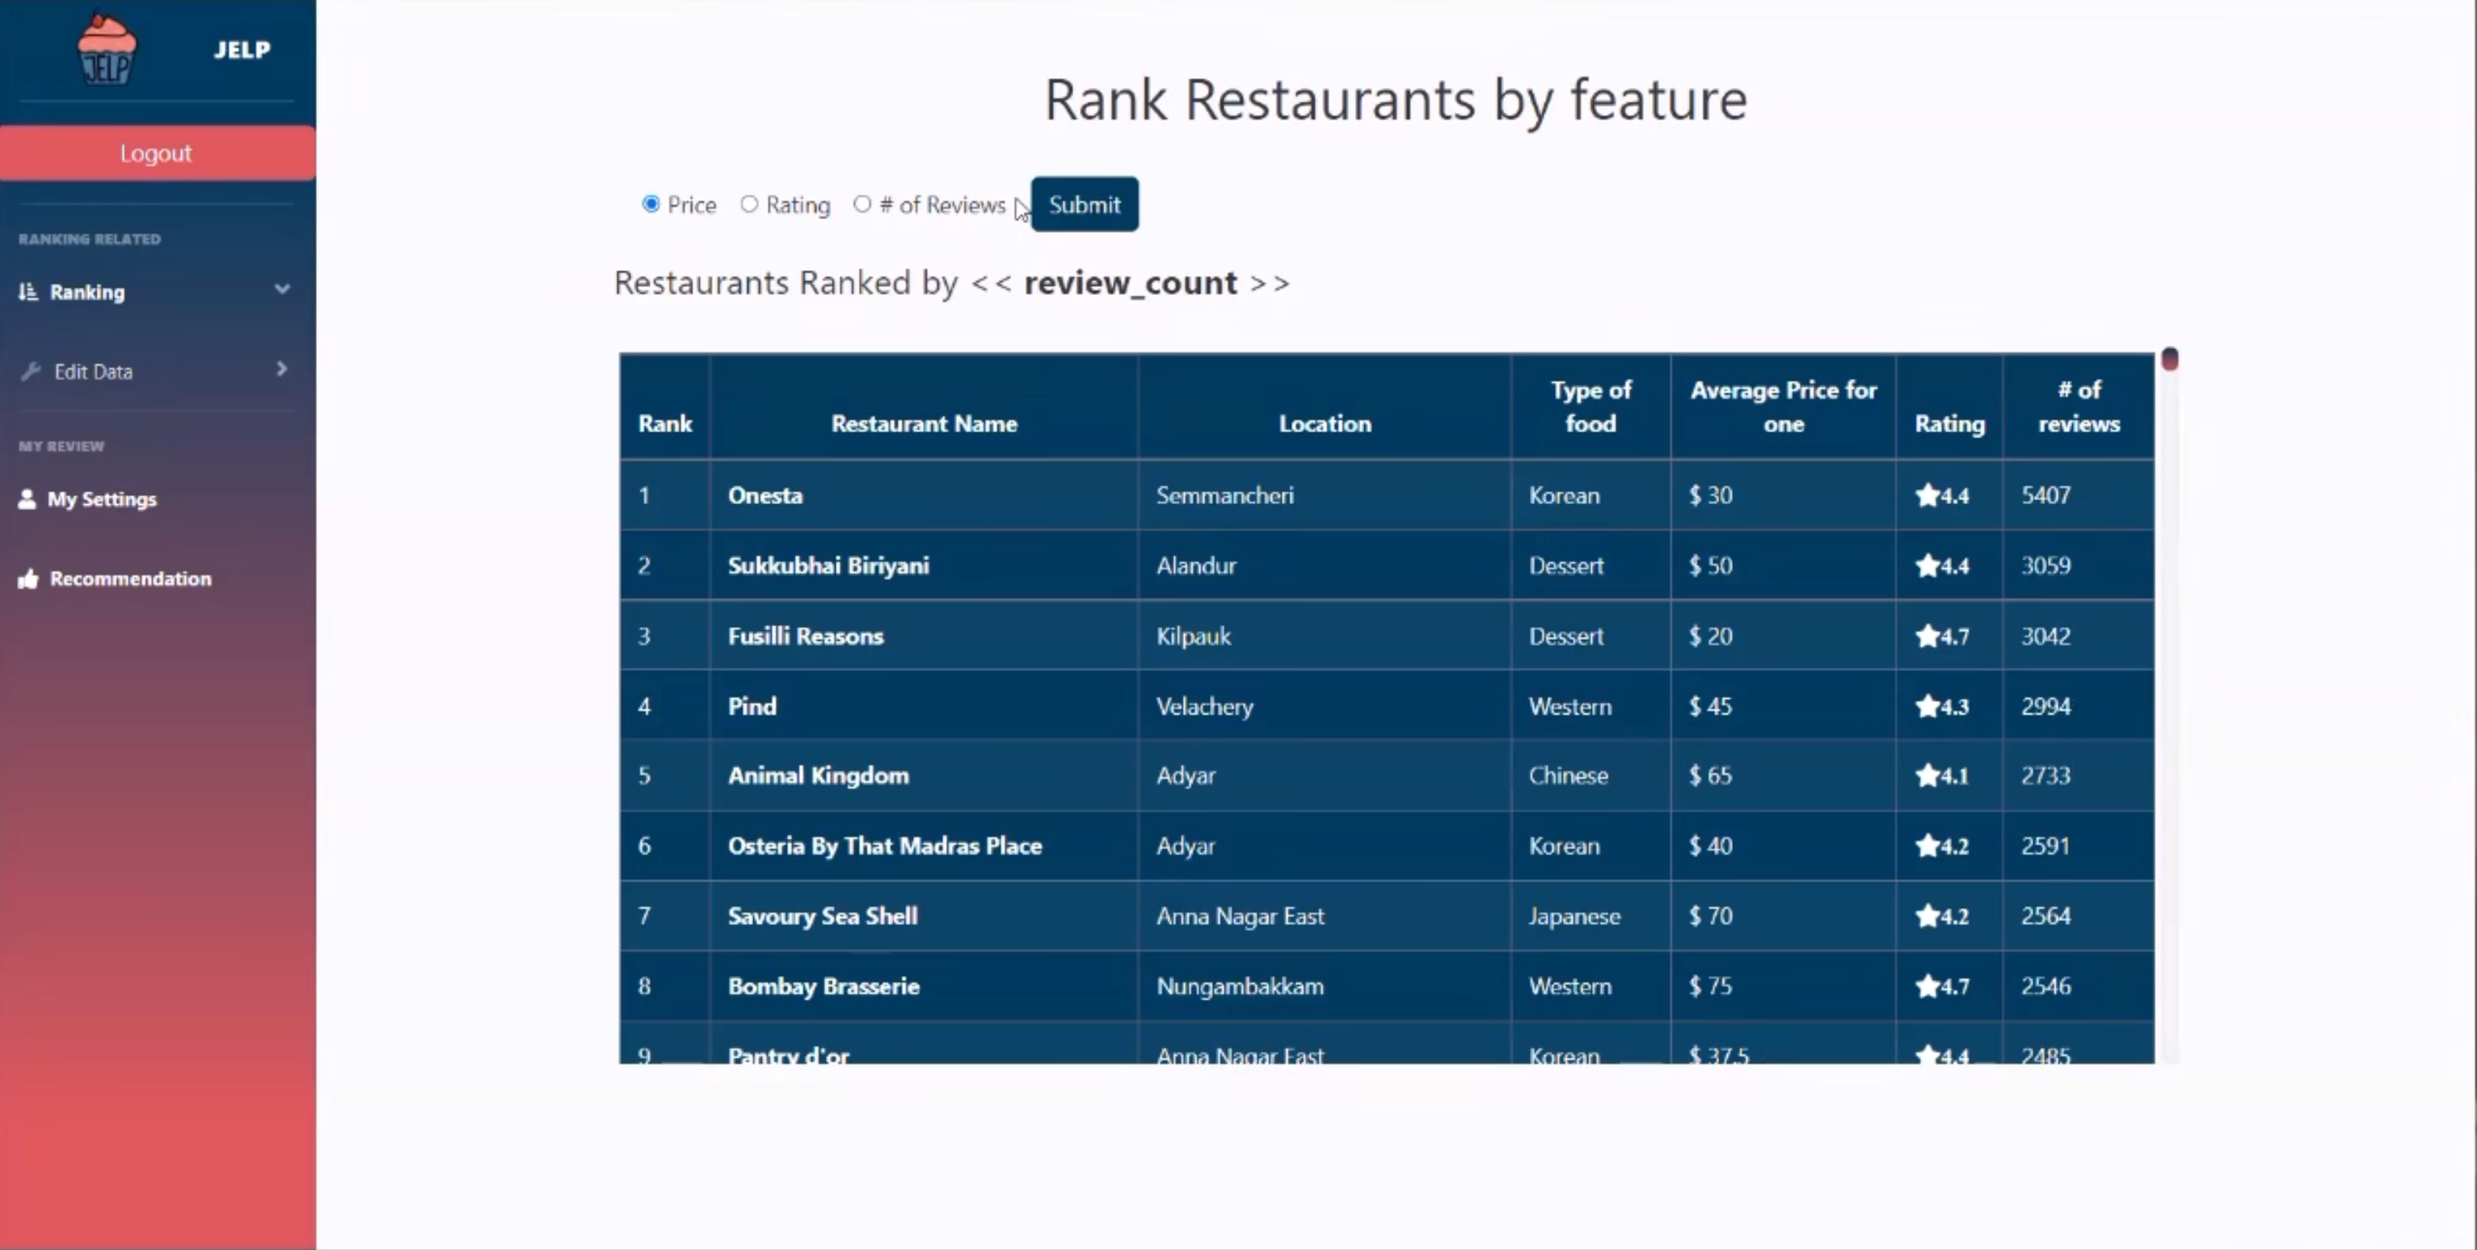The height and width of the screenshot is (1250, 2477).
Task: Click the Recommendation thumbs-up icon
Action: coord(28,579)
